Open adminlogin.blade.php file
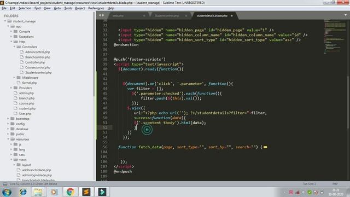This screenshot has width=350, height=197. click(x=37, y=175)
